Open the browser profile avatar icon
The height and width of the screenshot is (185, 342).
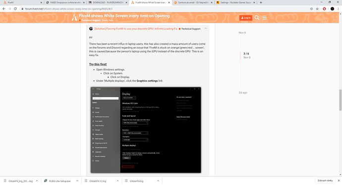(x=332, y=9)
